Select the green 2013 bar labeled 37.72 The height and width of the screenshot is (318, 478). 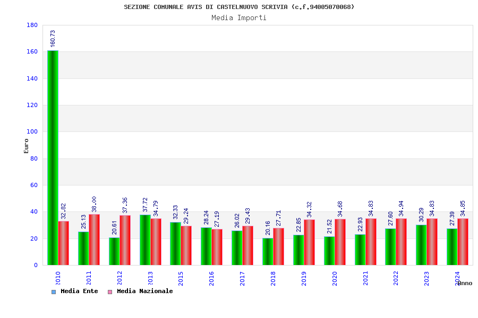pos(145,240)
